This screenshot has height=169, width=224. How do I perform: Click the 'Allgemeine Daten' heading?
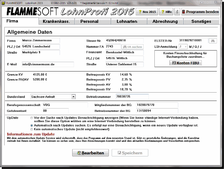coord(30,32)
